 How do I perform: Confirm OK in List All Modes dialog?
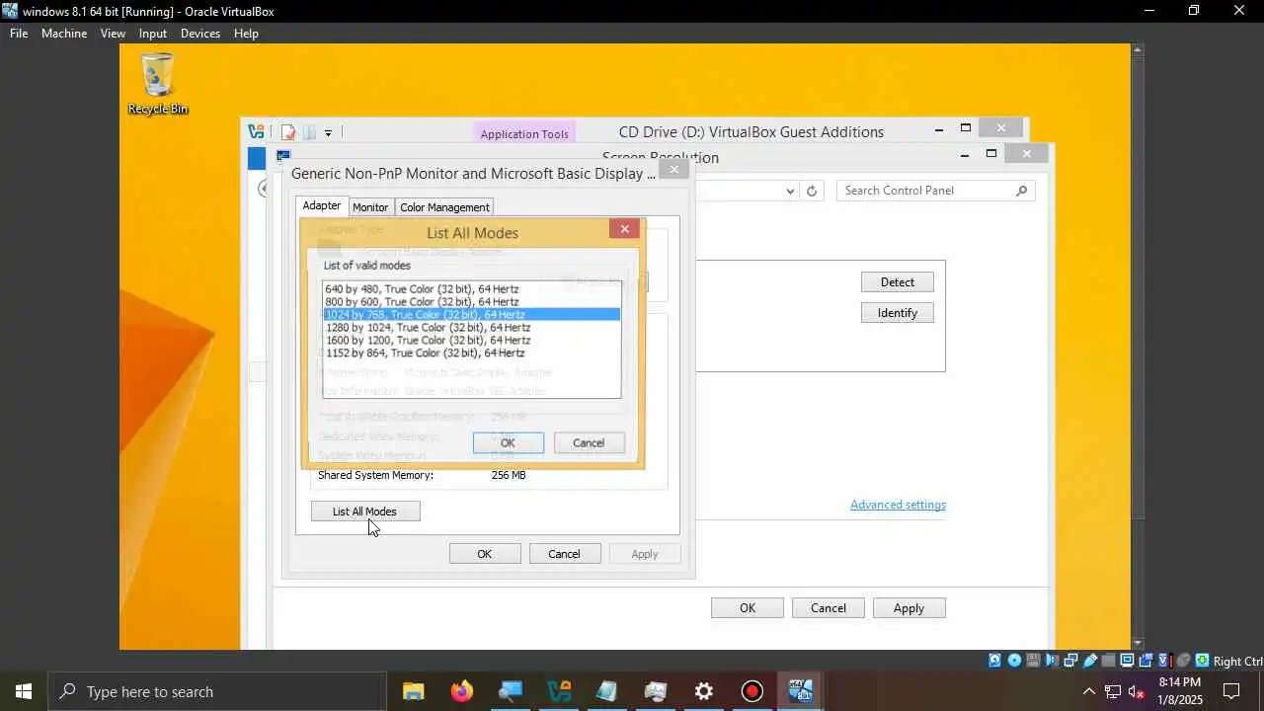508,442
